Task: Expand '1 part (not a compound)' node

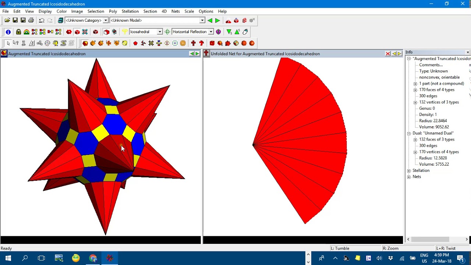Action: point(415,84)
